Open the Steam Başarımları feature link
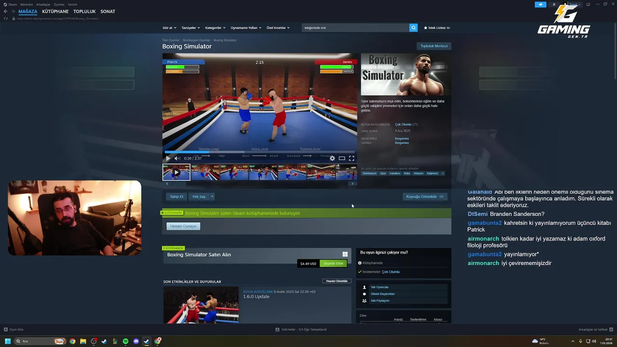The image size is (617, 347). click(383, 294)
